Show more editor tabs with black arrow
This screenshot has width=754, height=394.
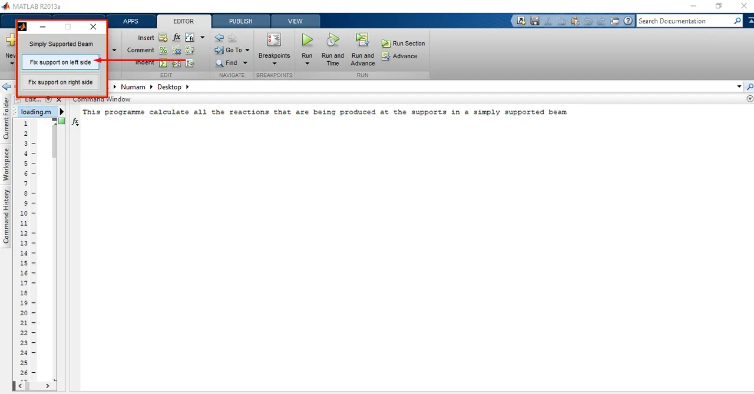coord(61,112)
